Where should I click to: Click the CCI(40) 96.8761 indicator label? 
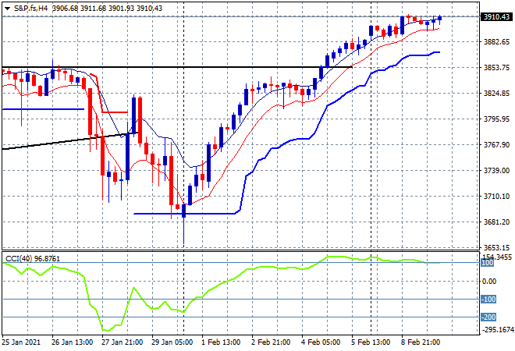(x=33, y=259)
